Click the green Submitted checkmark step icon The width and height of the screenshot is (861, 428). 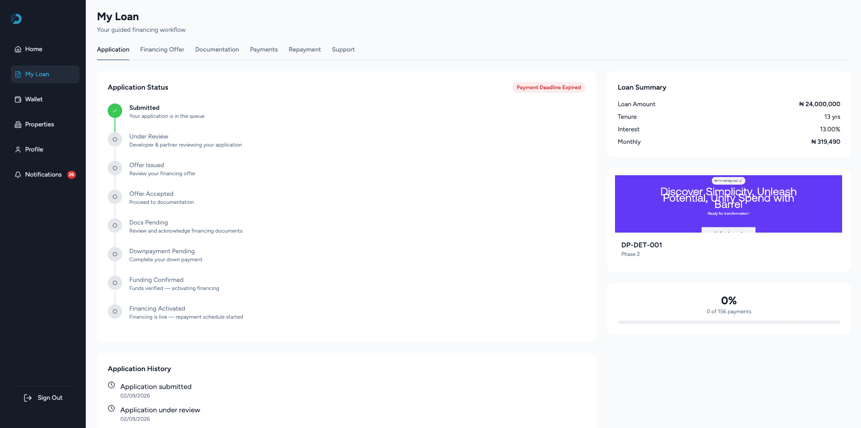tap(115, 111)
